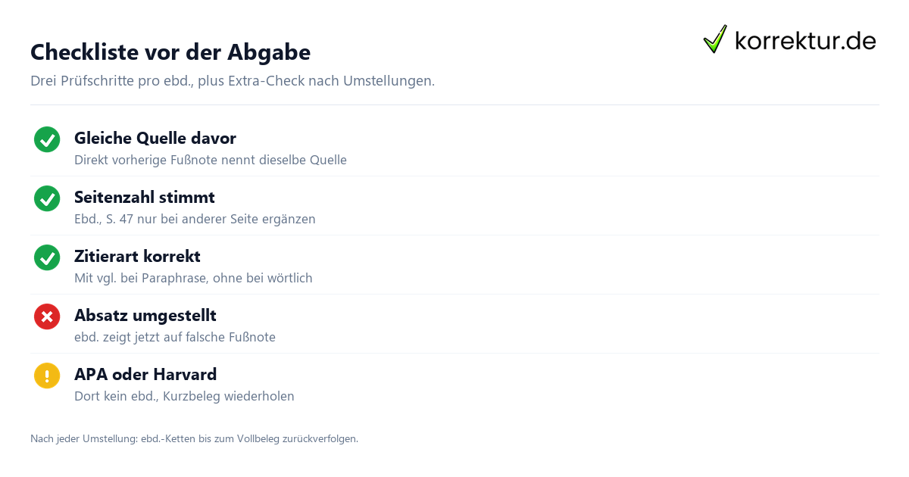Click footer note Nach jeder Umstellung
Screen dimensions: 909x477
pyautogui.click(x=194, y=438)
